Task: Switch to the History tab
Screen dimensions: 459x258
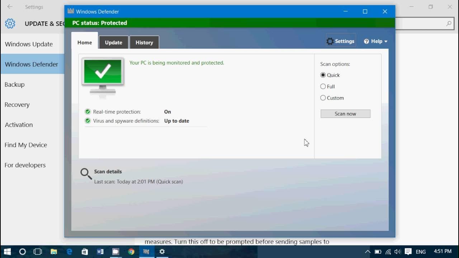Action: (x=144, y=42)
